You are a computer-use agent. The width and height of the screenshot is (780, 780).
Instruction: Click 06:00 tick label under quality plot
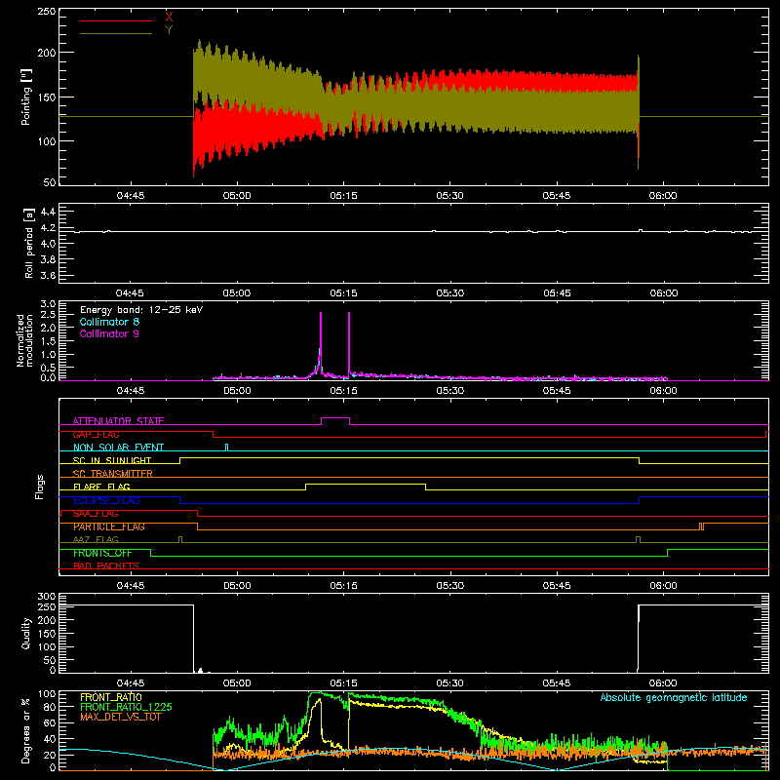point(663,683)
